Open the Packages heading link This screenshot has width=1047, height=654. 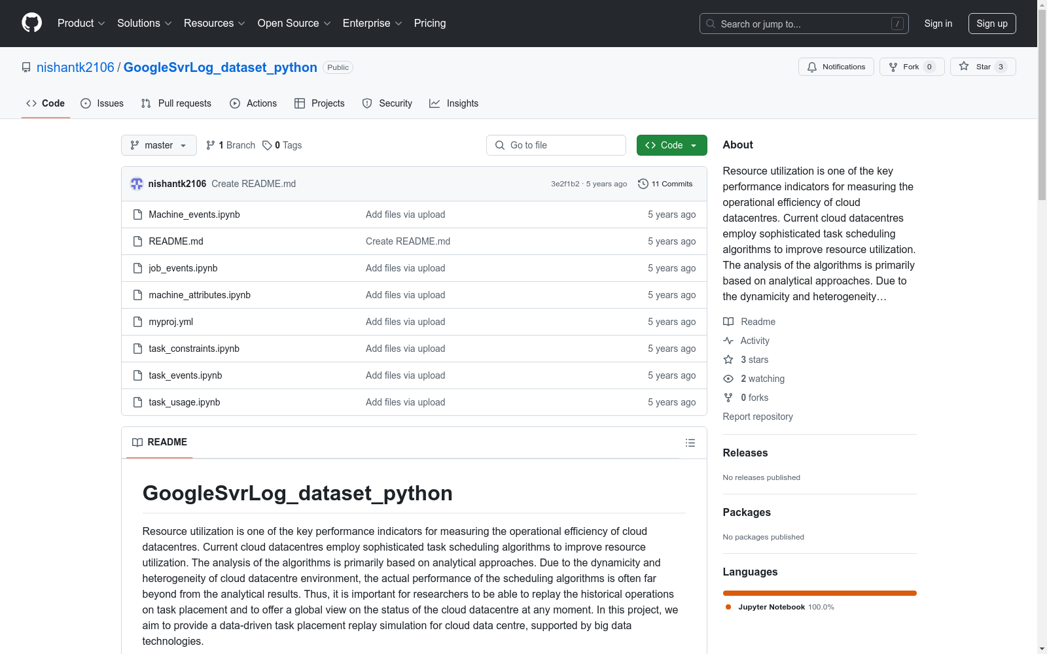(x=747, y=512)
